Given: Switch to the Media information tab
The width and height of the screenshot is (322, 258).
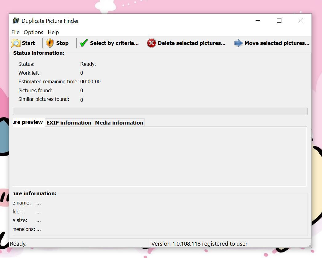Looking at the screenshot, I should click(x=119, y=123).
